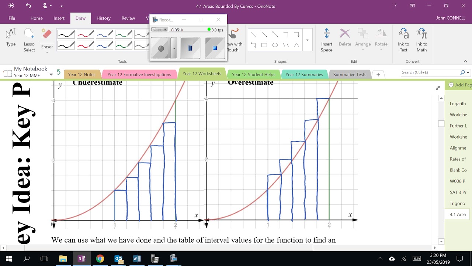This screenshot has width=472, height=266.
Task: Open the recorder Menu dropdown
Action: click(160, 30)
